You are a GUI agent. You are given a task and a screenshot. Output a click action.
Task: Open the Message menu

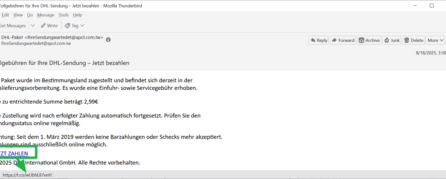[45, 15]
